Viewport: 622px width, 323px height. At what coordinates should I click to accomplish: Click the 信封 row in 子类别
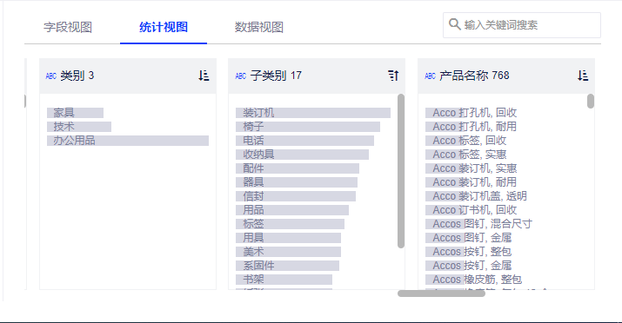[296, 196]
